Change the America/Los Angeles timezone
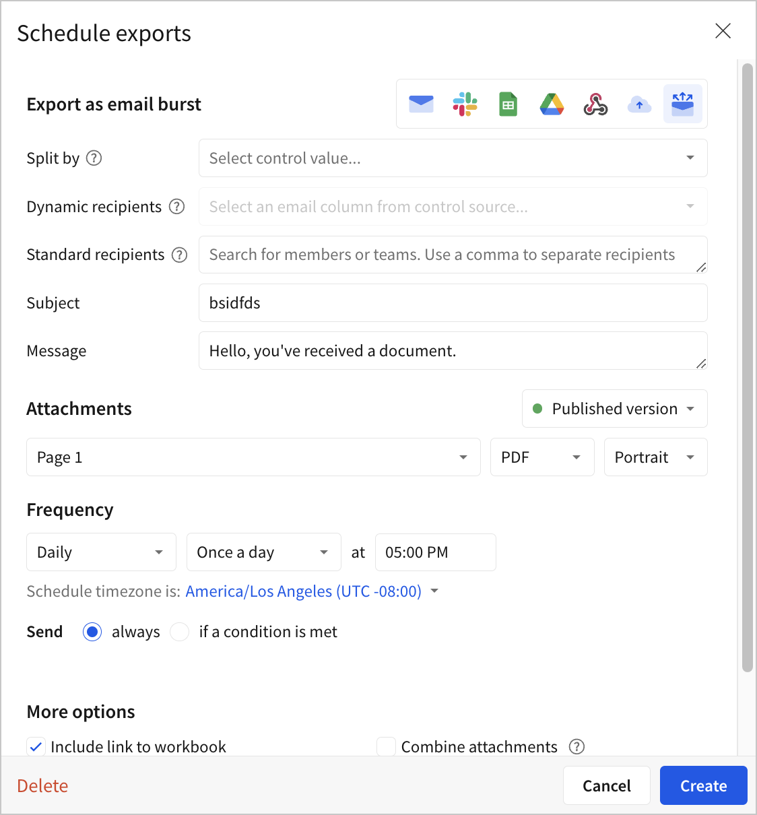Screen dimensions: 757x815 pos(312,591)
